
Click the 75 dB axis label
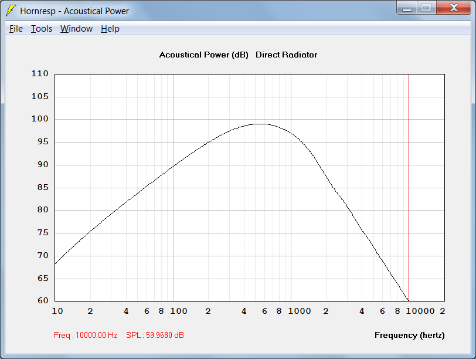[43, 232]
